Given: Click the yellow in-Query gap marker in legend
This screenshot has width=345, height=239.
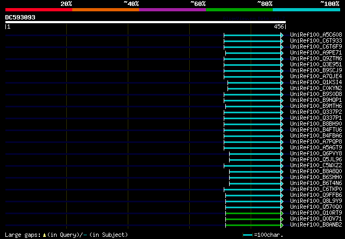Looking at the screenshot, I should coord(44,235).
